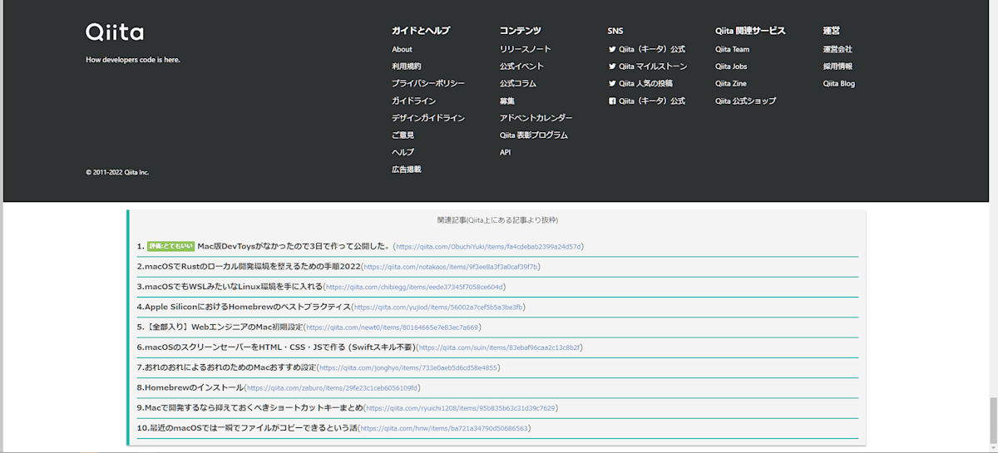Open Qiita 公式ショップ link

745,101
